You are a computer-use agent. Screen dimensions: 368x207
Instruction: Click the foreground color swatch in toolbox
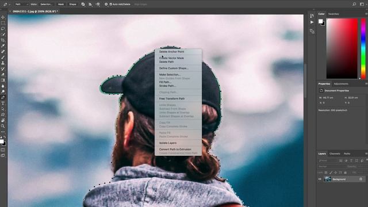(x=2, y=141)
